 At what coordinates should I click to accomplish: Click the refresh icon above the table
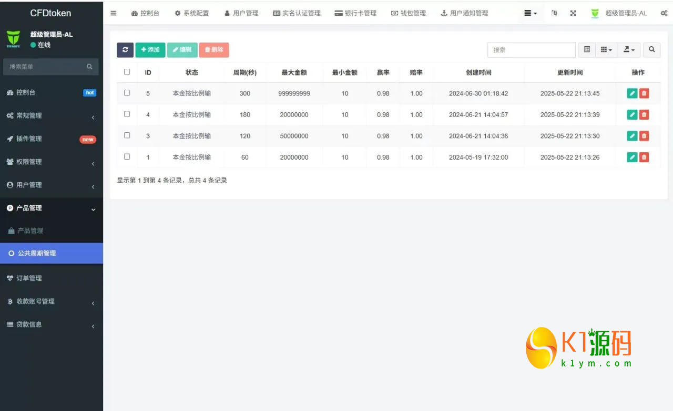125,50
